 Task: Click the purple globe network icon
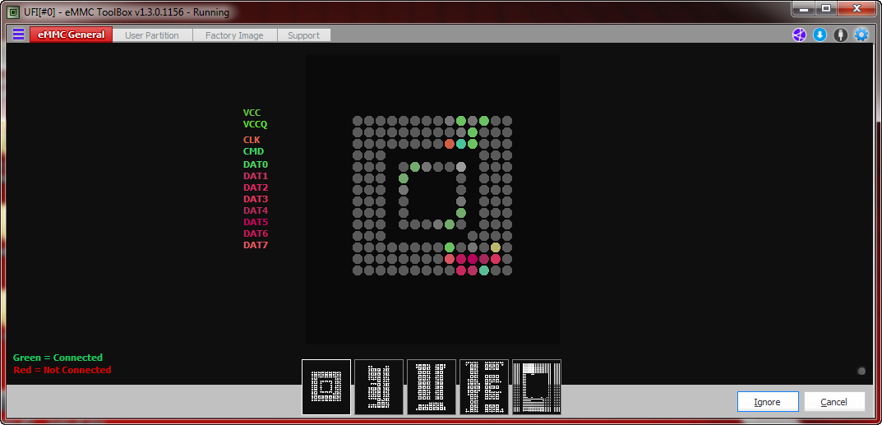pos(799,35)
